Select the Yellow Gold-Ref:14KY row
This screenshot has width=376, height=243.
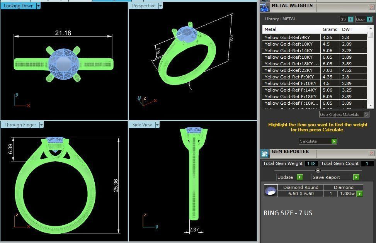click(x=315, y=51)
